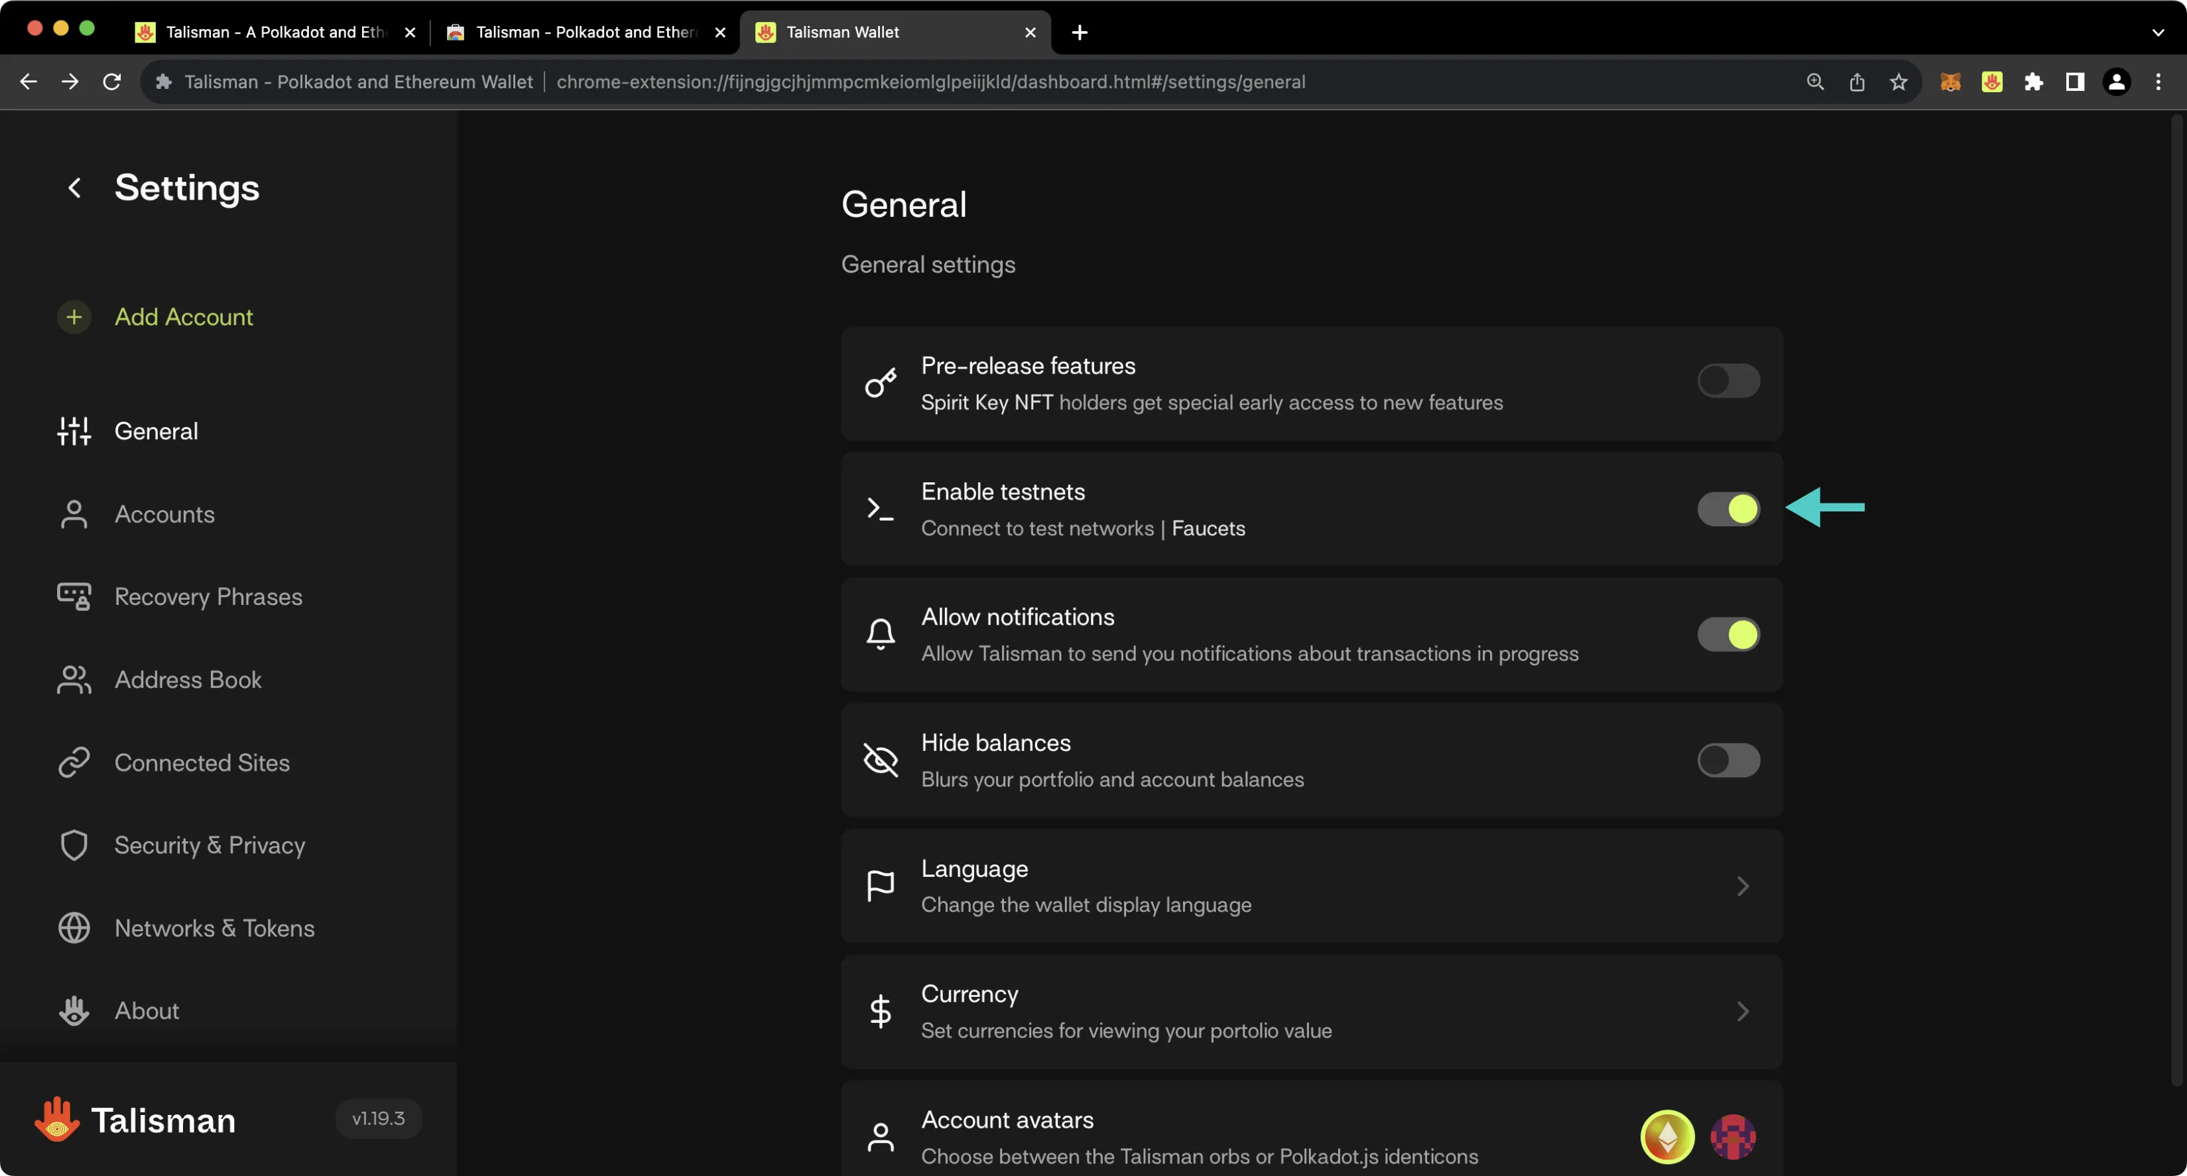
Task: Go back using Settings back chevron
Action: pyautogui.click(x=75, y=188)
